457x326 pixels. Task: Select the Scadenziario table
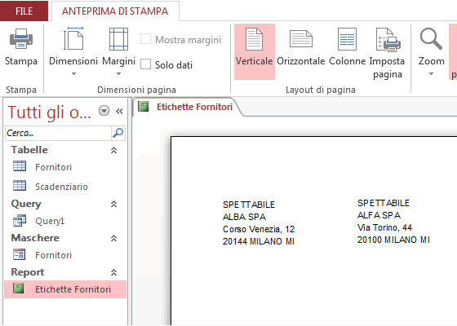click(61, 187)
